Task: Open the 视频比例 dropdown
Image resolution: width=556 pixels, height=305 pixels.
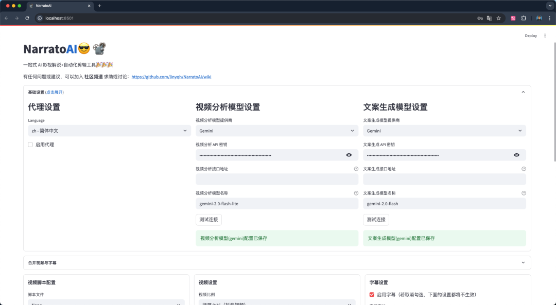Action: [x=277, y=302]
